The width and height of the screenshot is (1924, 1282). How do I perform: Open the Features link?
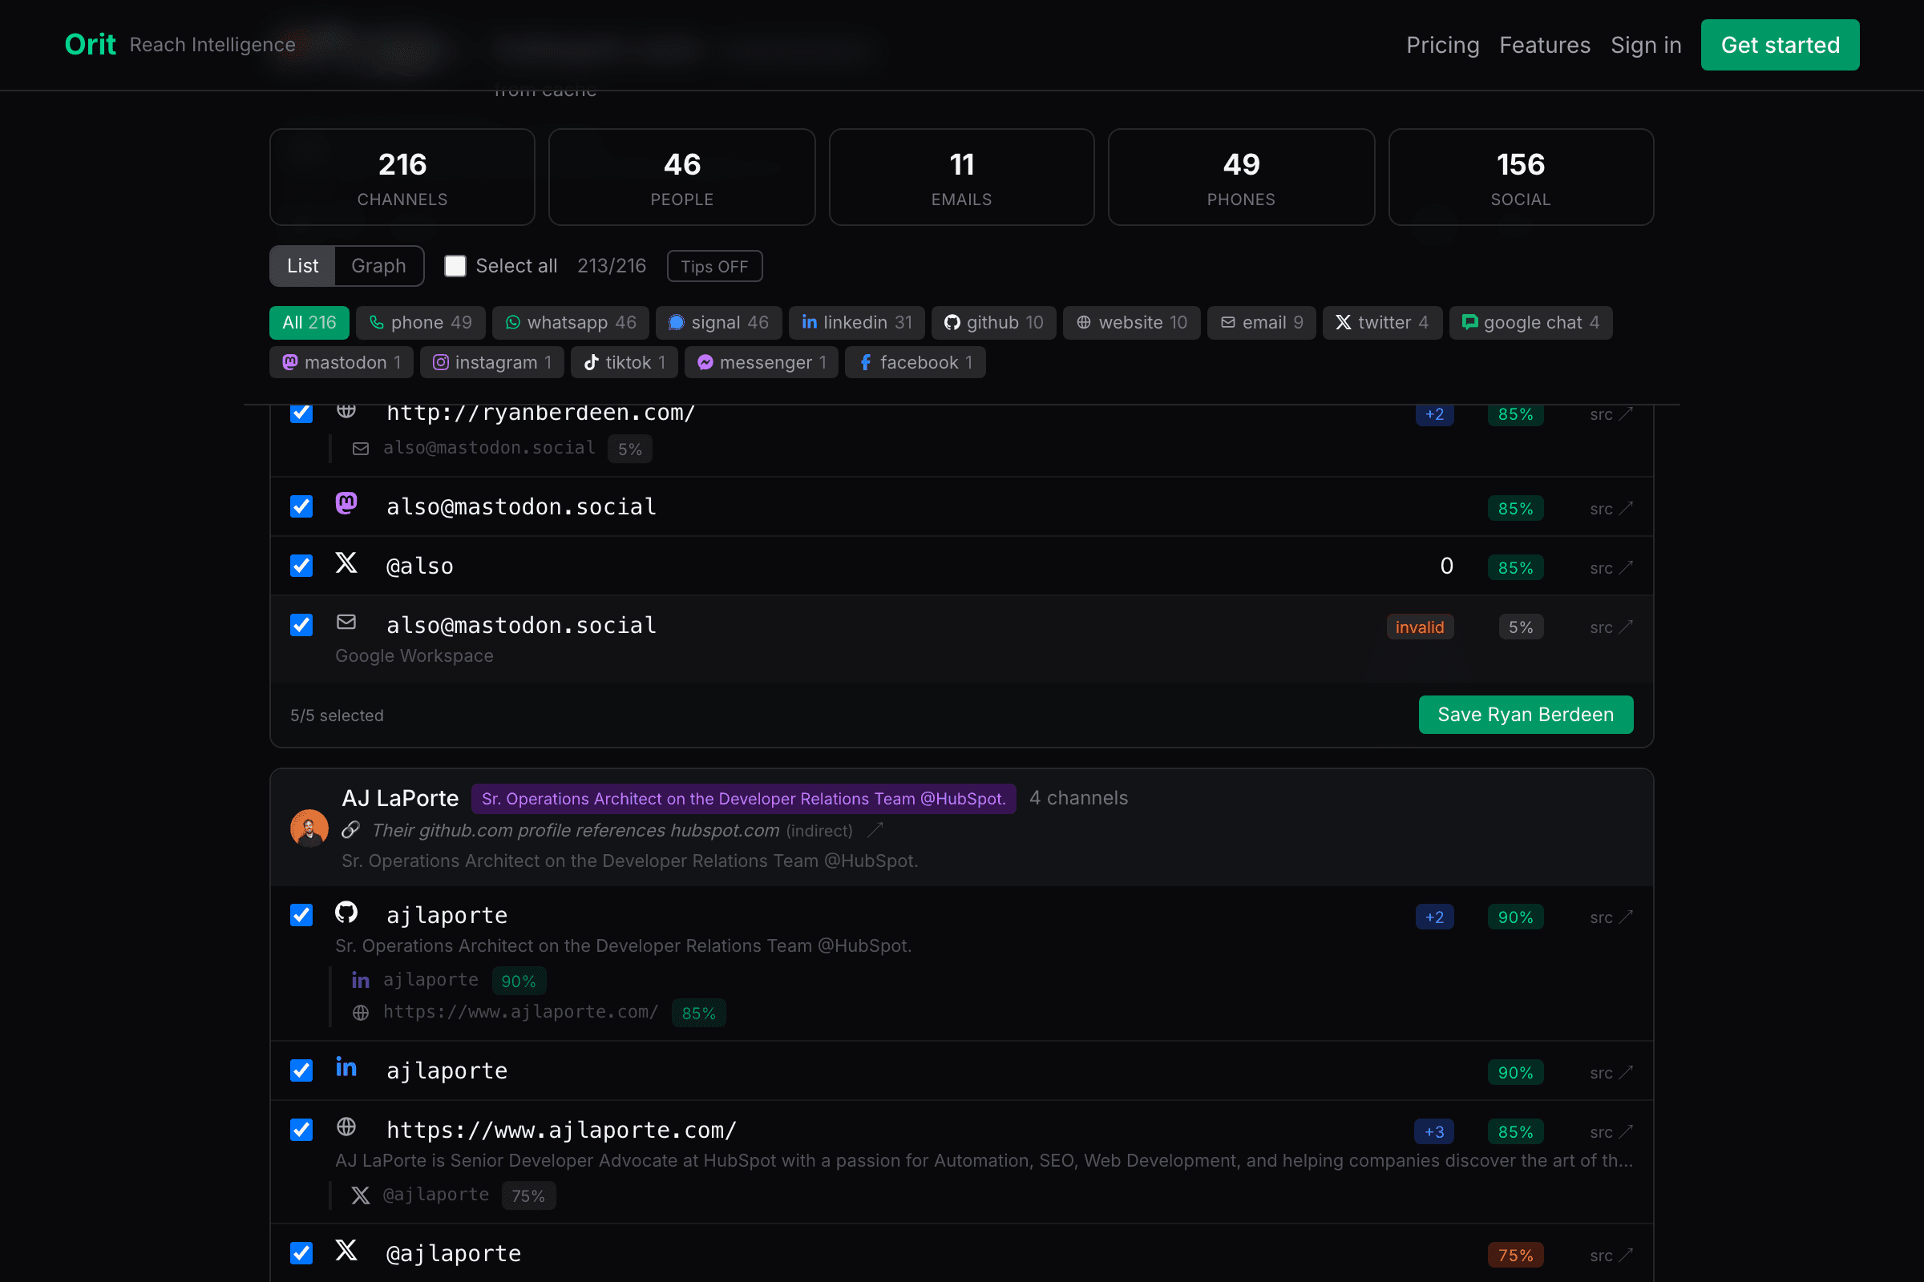(x=1545, y=45)
